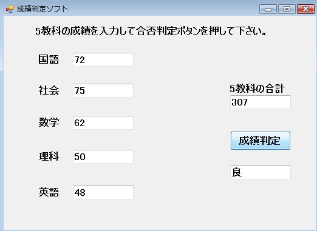Select the 理科 text box showing 50
The height and width of the screenshot is (231, 317).
103,156
